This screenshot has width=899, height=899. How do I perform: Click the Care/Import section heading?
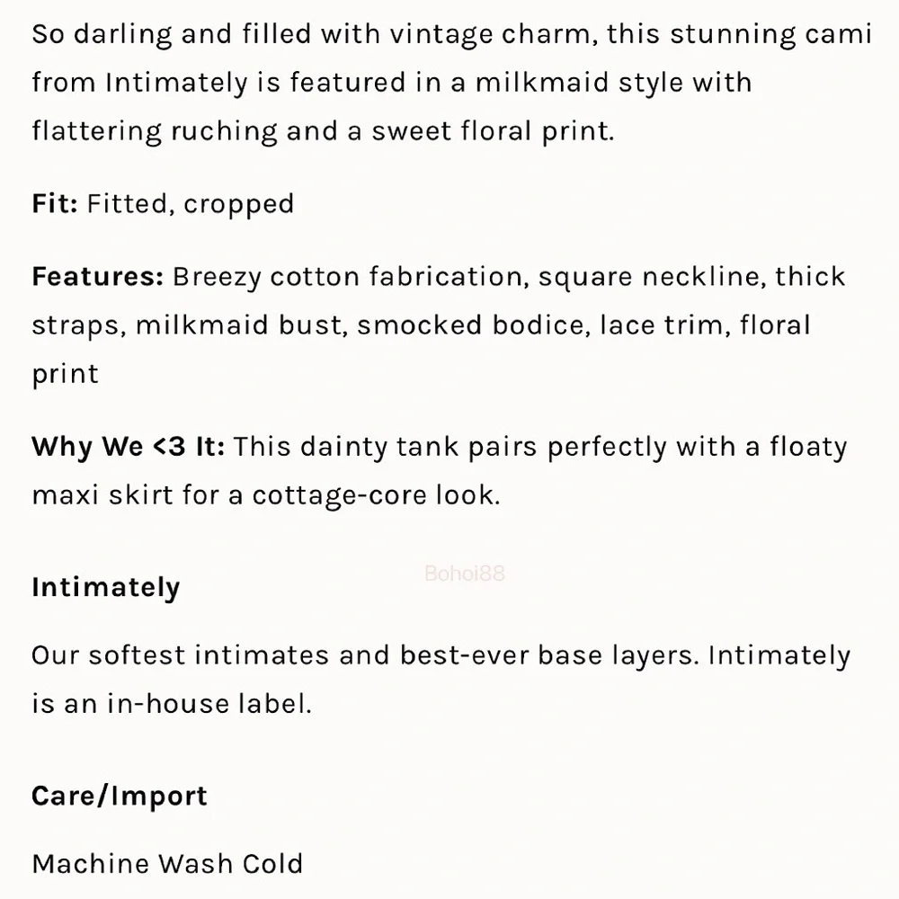tap(120, 796)
